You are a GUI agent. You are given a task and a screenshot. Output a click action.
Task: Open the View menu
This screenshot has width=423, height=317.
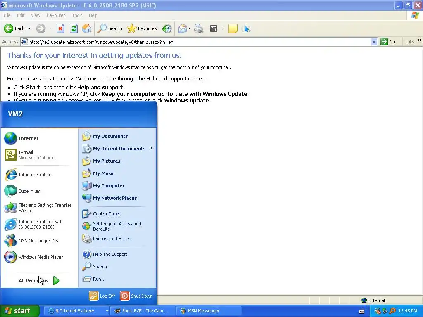[36, 15]
